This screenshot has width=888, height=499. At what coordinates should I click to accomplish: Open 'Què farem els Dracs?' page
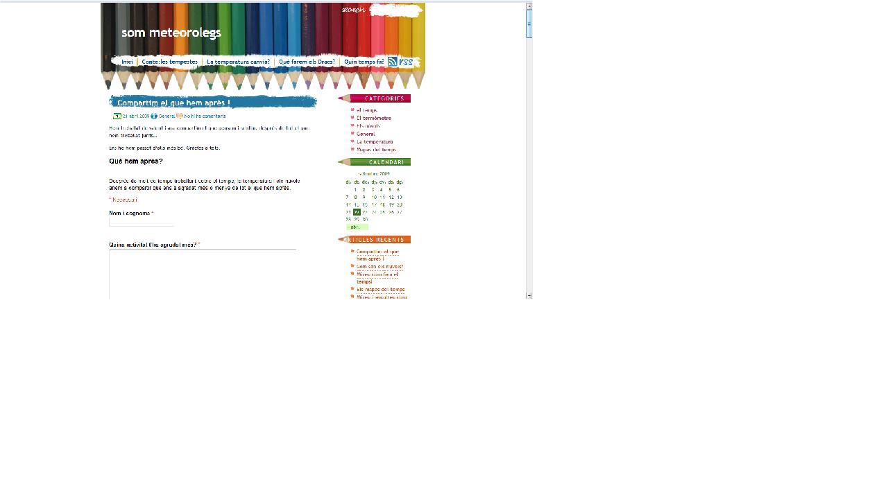pyautogui.click(x=307, y=62)
